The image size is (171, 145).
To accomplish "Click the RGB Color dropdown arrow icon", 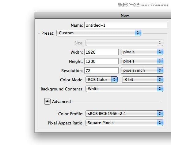I will (114, 79).
